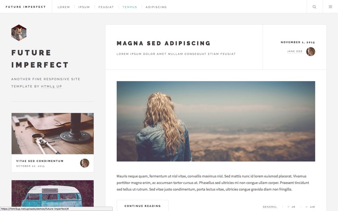
Task: Select the Feugiat nav item
Action: point(106,7)
